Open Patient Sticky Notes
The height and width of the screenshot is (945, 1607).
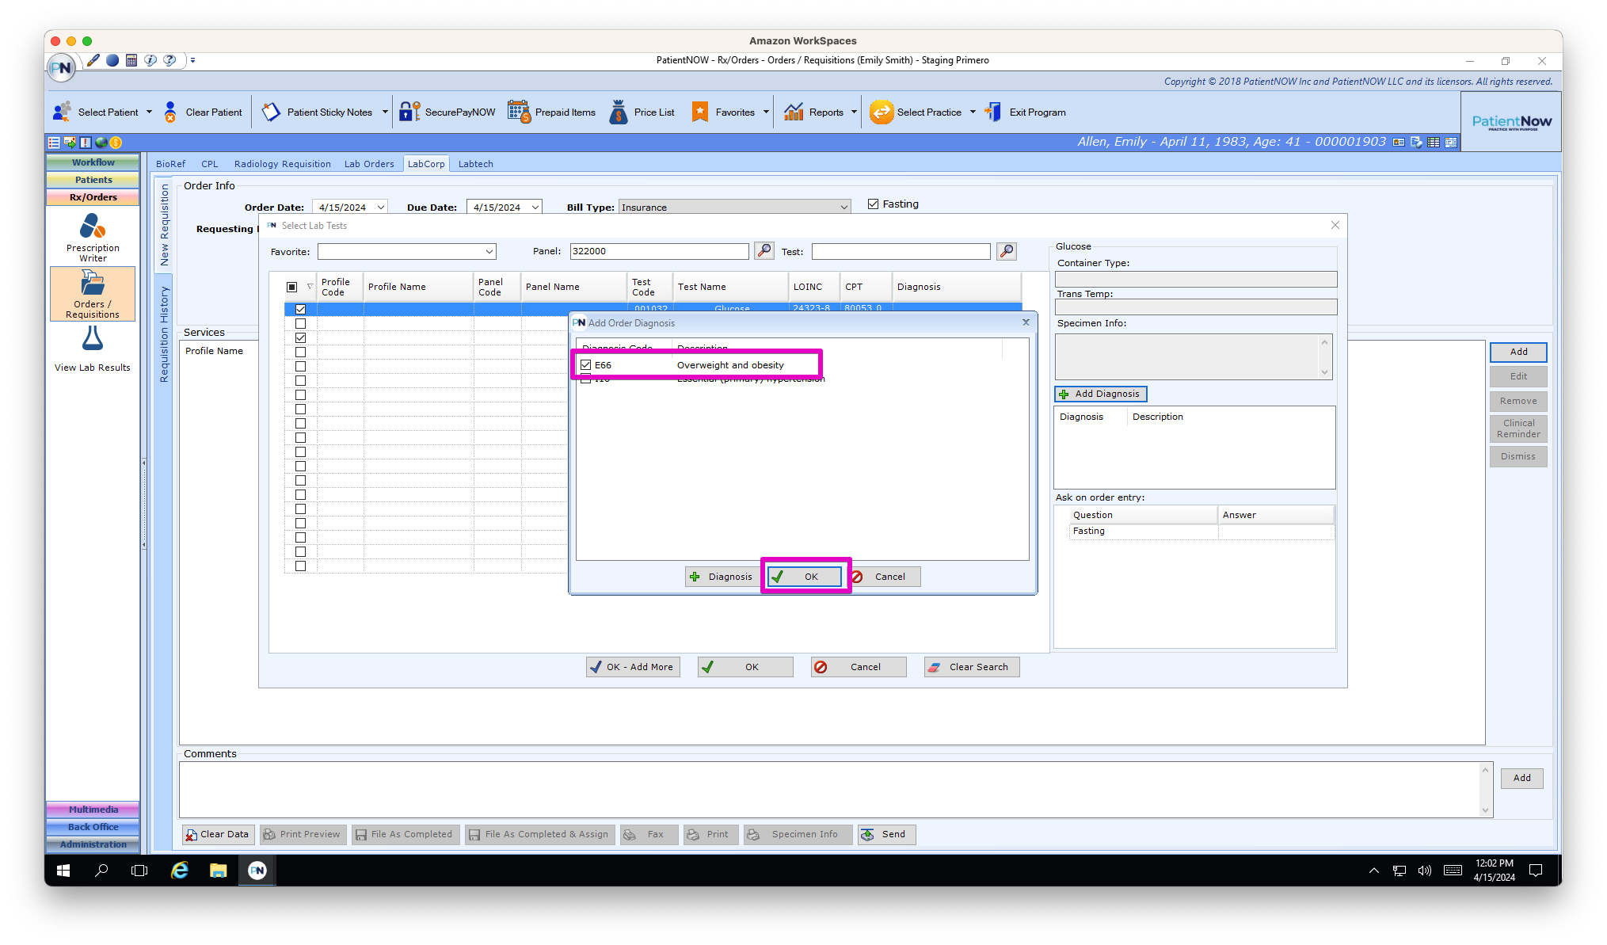pyautogui.click(x=272, y=112)
